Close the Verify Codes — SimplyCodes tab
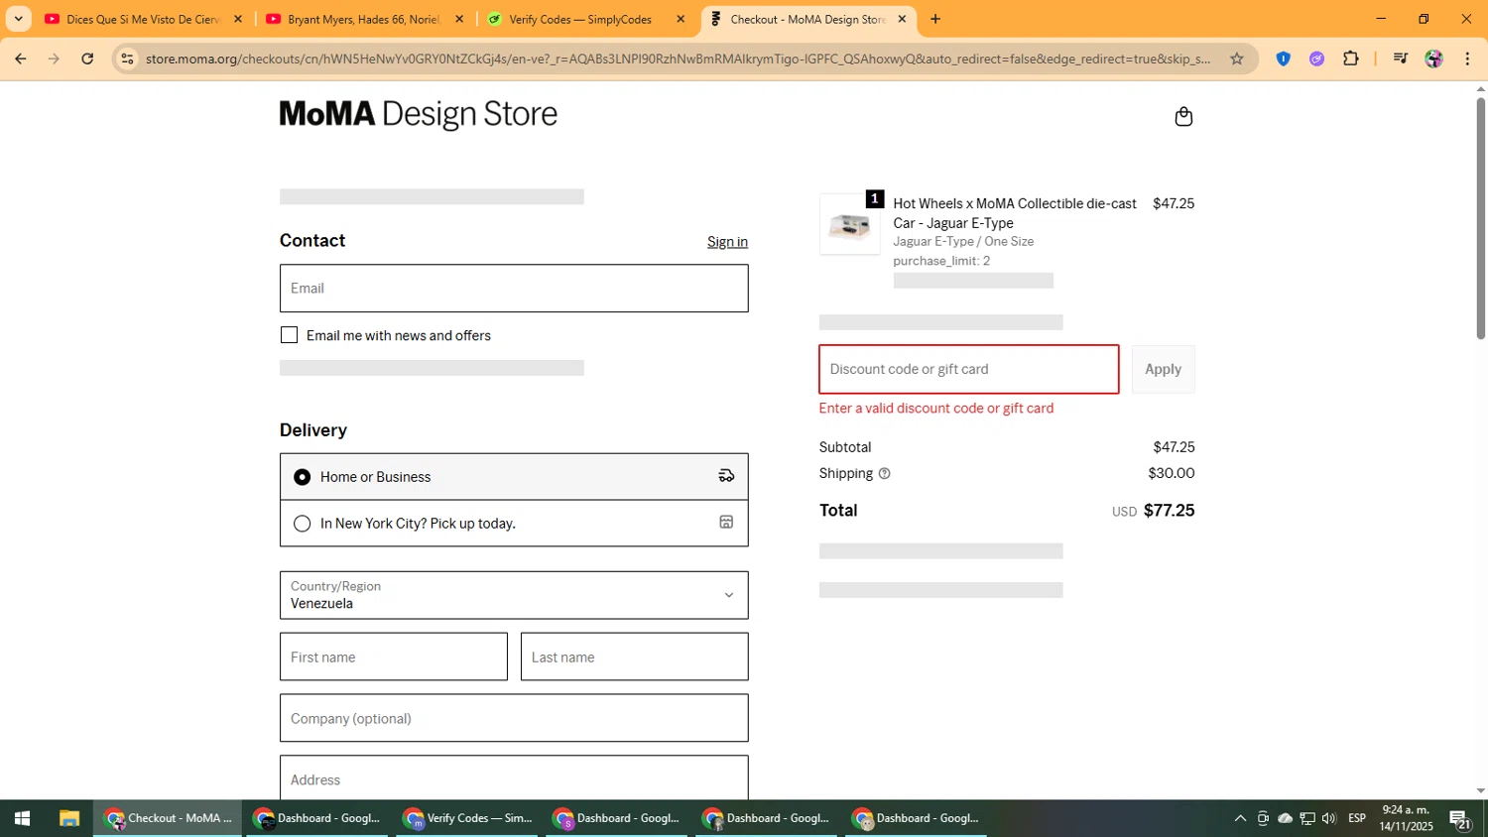This screenshot has height=837, width=1488. tap(681, 19)
